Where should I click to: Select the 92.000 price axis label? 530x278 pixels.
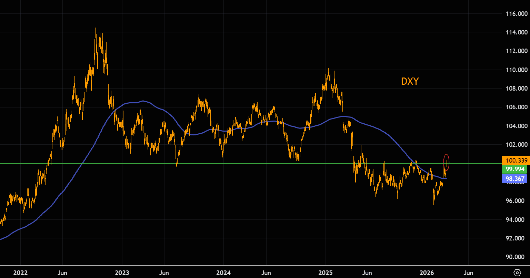[516, 238]
